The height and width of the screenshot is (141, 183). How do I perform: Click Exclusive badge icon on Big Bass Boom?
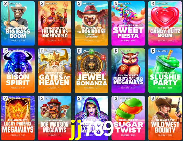click(x=5, y=4)
